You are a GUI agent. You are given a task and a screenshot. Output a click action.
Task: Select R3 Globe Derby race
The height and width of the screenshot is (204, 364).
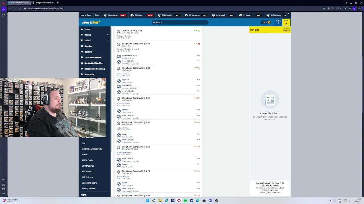coord(276,15)
